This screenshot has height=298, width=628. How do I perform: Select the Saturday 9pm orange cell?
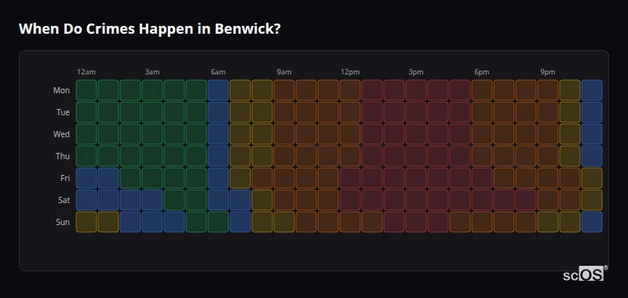tap(548, 200)
